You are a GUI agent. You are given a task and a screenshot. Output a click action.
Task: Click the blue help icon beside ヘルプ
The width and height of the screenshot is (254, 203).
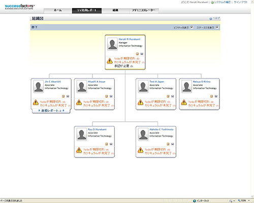pyautogui.click(x=211, y=19)
